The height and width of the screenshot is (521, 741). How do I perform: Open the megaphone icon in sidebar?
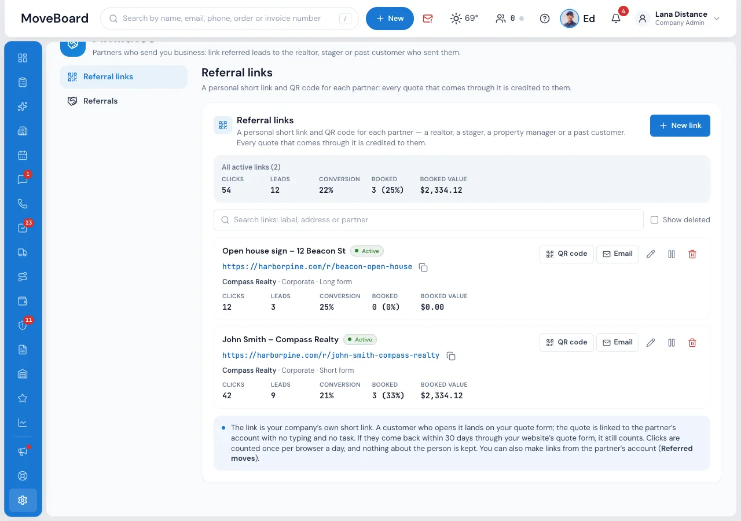tap(23, 452)
